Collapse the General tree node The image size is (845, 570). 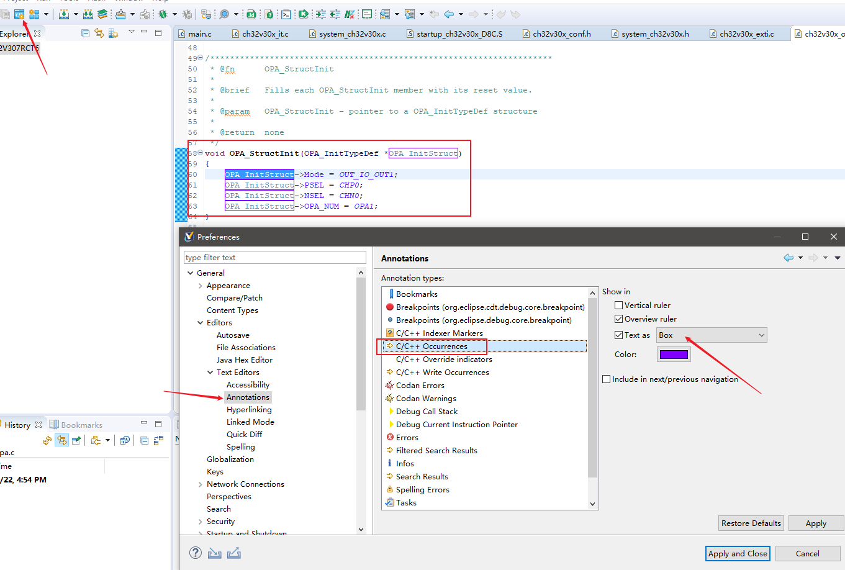[x=190, y=273]
